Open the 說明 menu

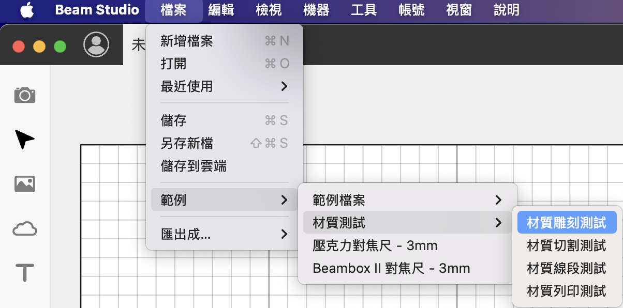(507, 10)
